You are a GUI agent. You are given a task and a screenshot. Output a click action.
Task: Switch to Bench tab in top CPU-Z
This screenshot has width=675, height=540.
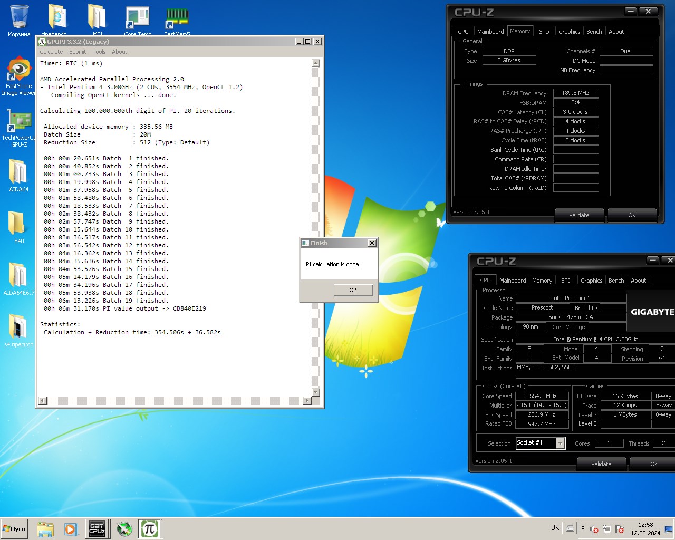[x=594, y=32]
